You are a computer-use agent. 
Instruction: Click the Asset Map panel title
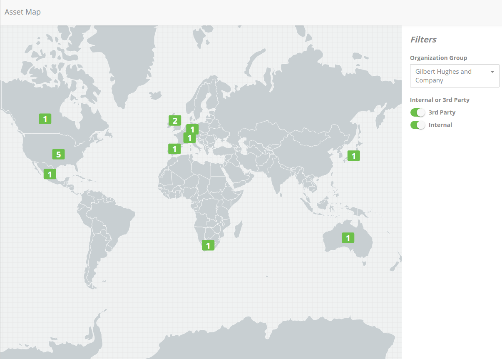[x=22, y=12]
